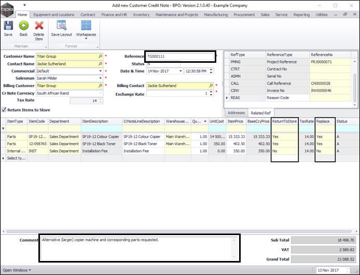Click the BPO application logo
Image resolution: width=360 pixels, height=275 pixels.
click(x=7, y=10)
